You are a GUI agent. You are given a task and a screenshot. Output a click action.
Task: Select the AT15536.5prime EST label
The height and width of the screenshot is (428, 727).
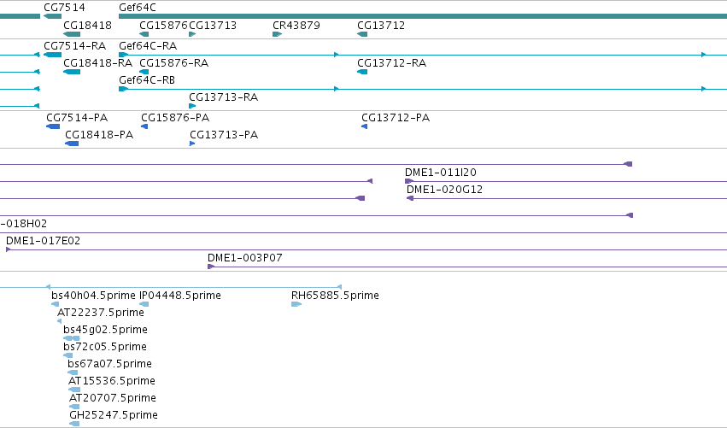(111, 382)
